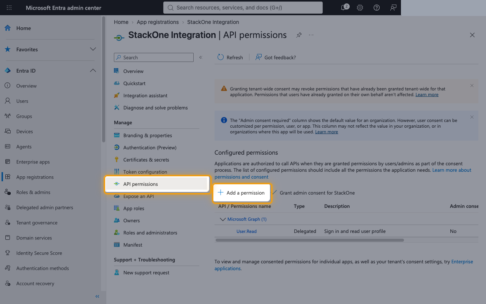
Task: Click Got feedback? in toolbar
Action: (x=276, y=57)
